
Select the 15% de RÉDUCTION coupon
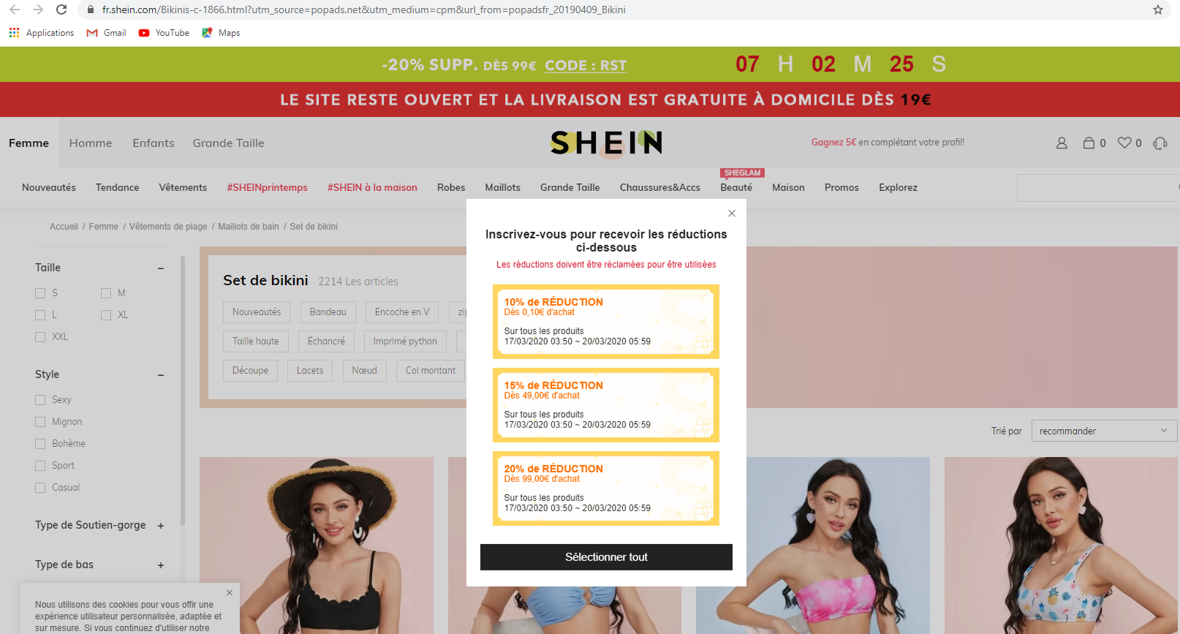pyautogui.click(x=606, y=405)
